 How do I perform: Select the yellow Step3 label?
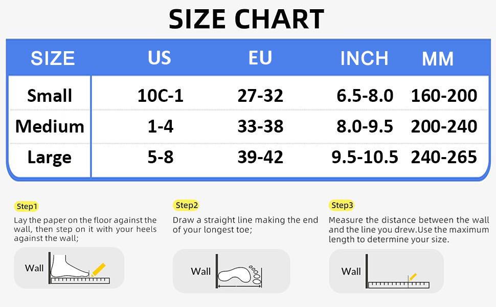tap(342, 206)
